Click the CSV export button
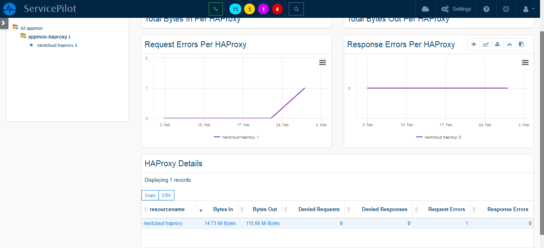Screen dimensions: 544x248 coord(166,195)
